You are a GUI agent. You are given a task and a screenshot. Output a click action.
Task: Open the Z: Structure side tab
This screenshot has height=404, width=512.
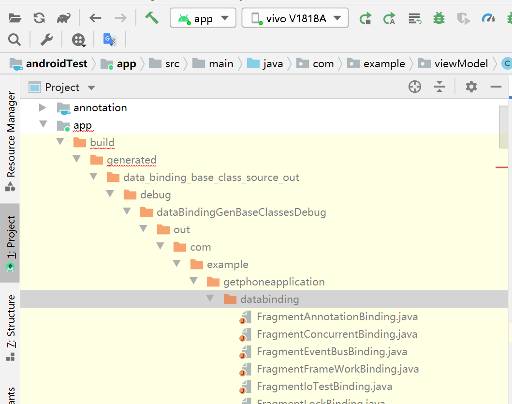click(x=11, y=328)
